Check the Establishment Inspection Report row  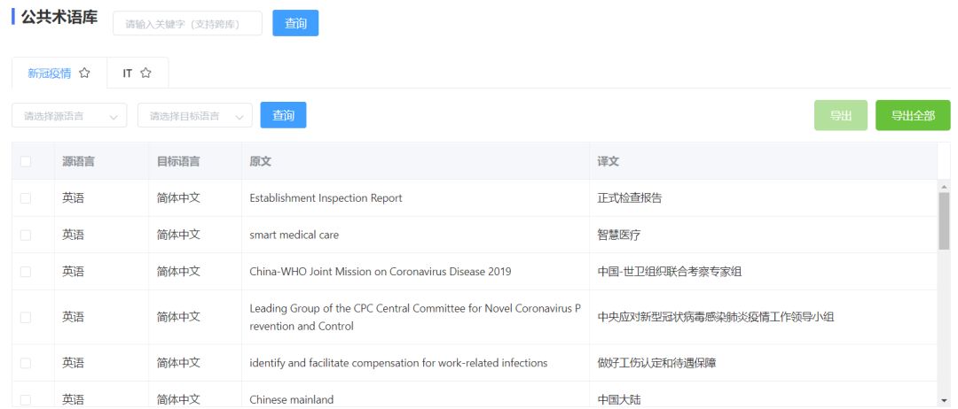[x=26, y=198]
